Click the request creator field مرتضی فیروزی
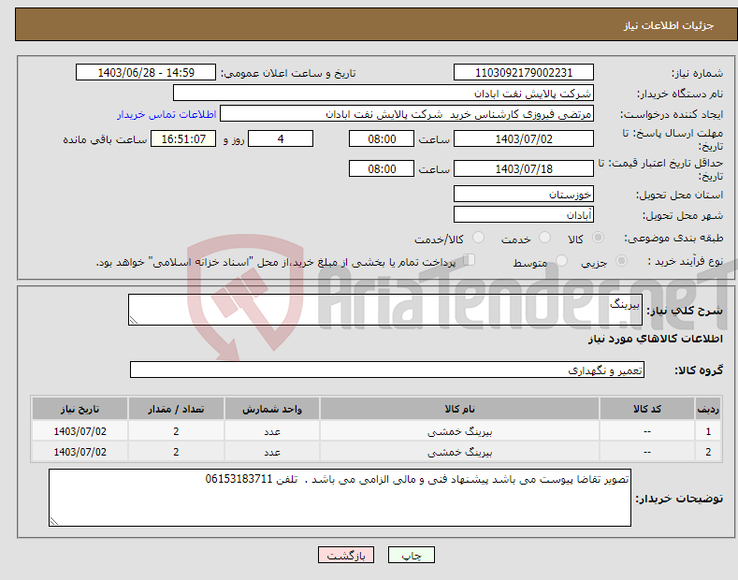 coord(407,114)
